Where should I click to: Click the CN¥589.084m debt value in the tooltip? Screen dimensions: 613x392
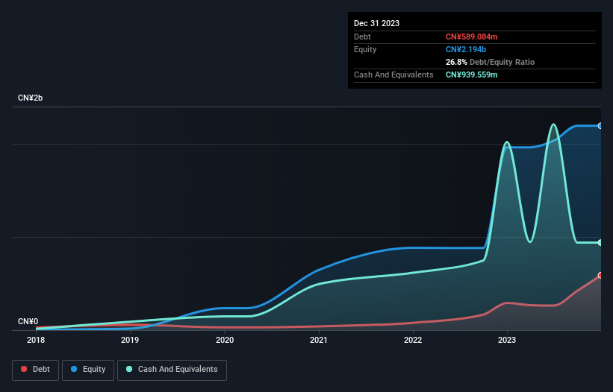tap(471, 37)
